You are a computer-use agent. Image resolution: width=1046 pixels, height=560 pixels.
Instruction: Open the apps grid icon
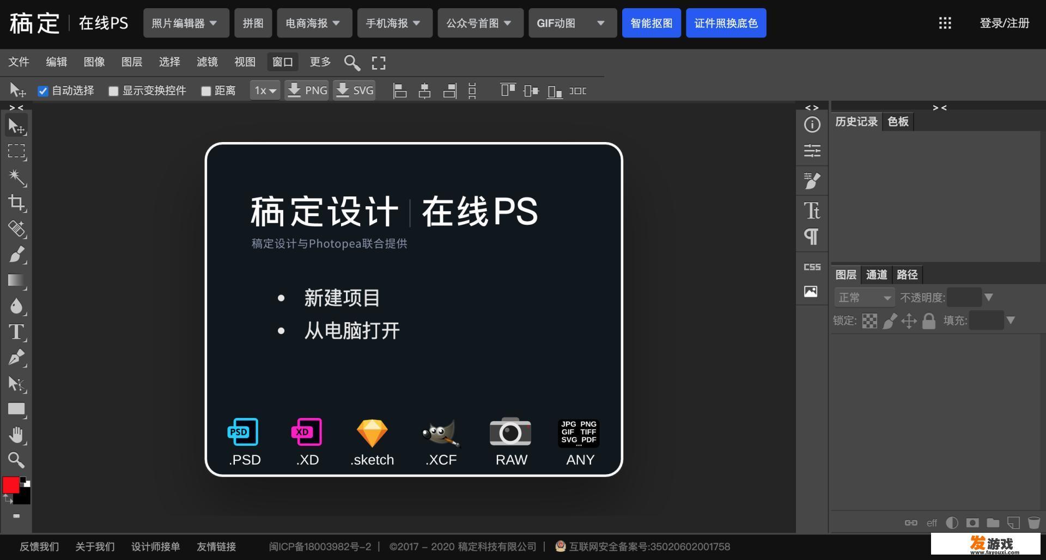tap(945, 23)
